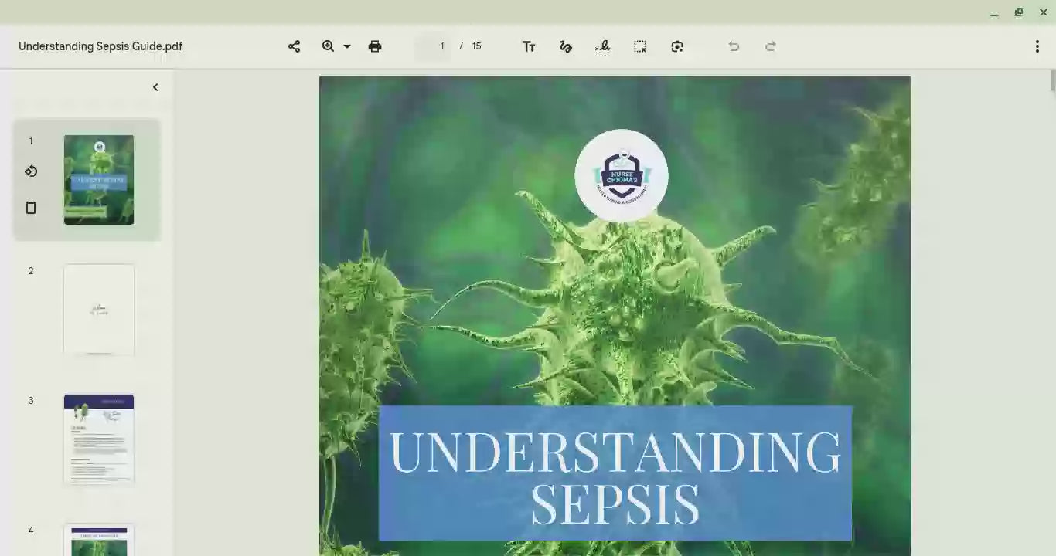
Task: Open the signature tool
Action: point(603,46)
